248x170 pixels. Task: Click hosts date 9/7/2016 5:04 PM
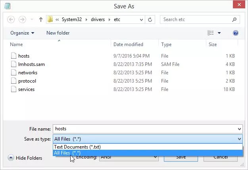(131, 56)
